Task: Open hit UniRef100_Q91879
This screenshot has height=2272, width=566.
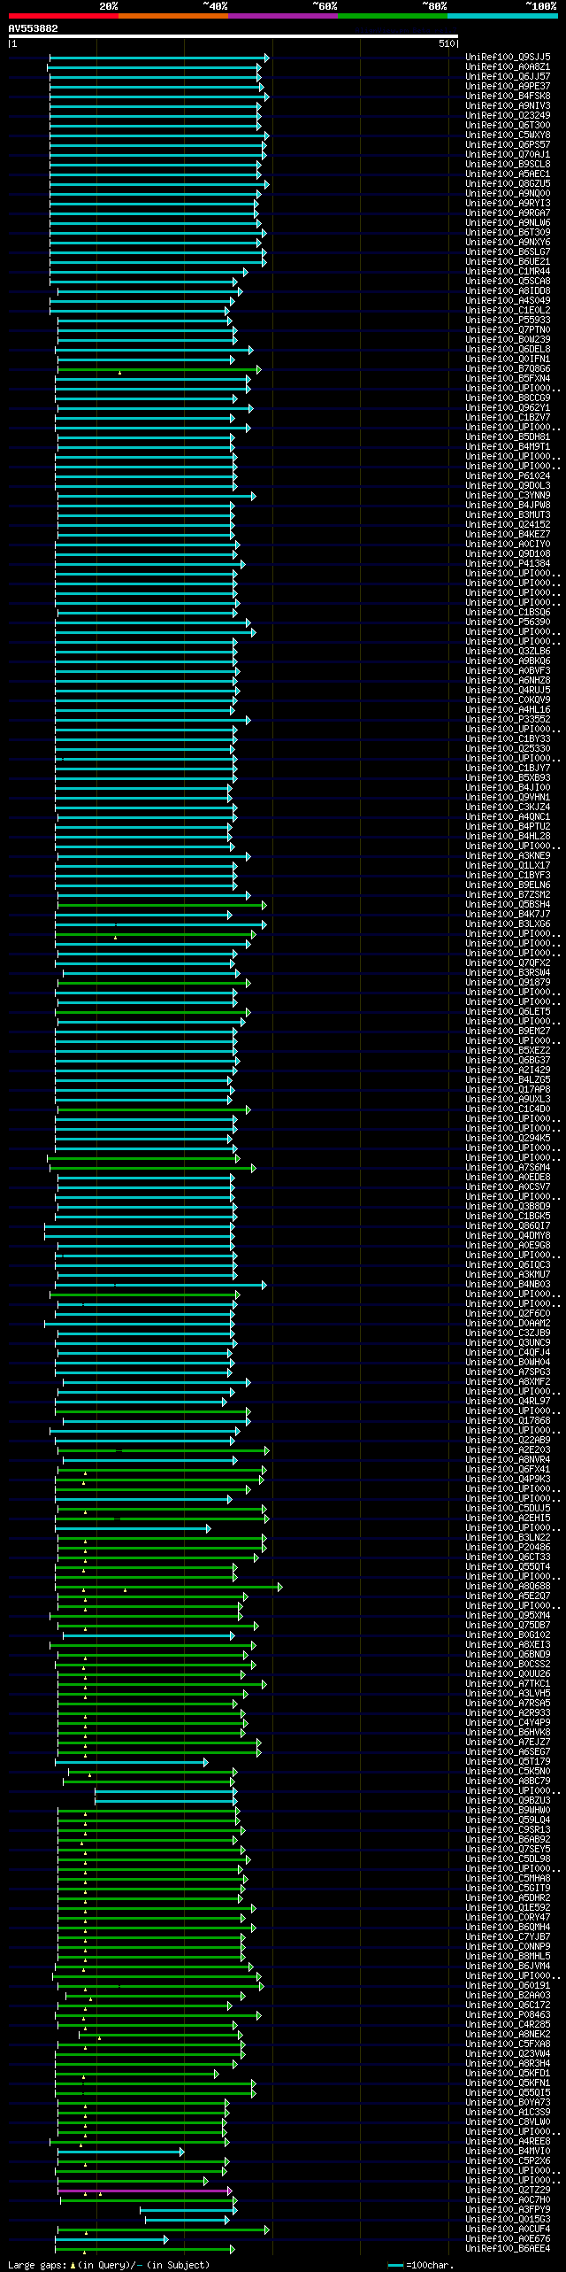Action: pos(508,983)
